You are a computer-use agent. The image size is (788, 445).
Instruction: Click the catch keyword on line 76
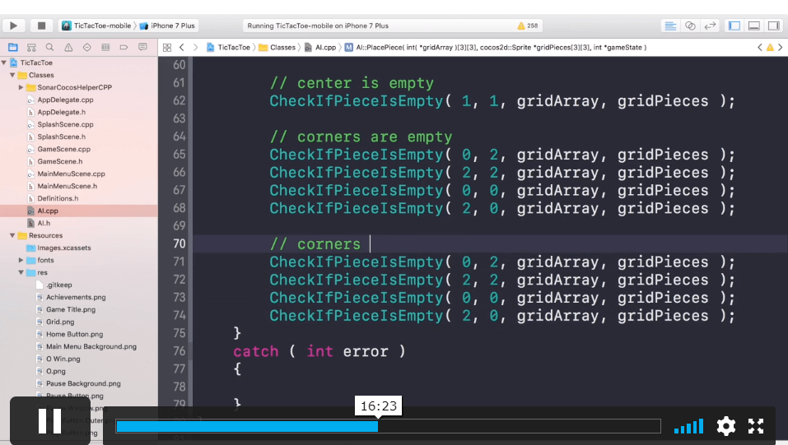click(256, 351)
